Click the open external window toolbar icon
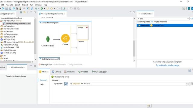 (x=64, y=8)
